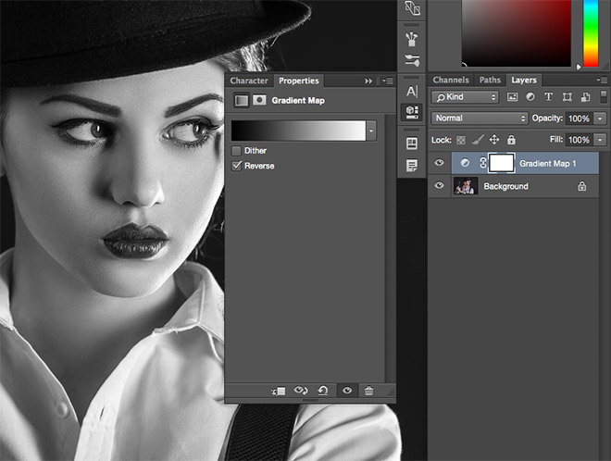The height and width of the screenshot is (461, 611).
Task: Open the Normal blend mode dropdown
Action: [x=479, y=118]
